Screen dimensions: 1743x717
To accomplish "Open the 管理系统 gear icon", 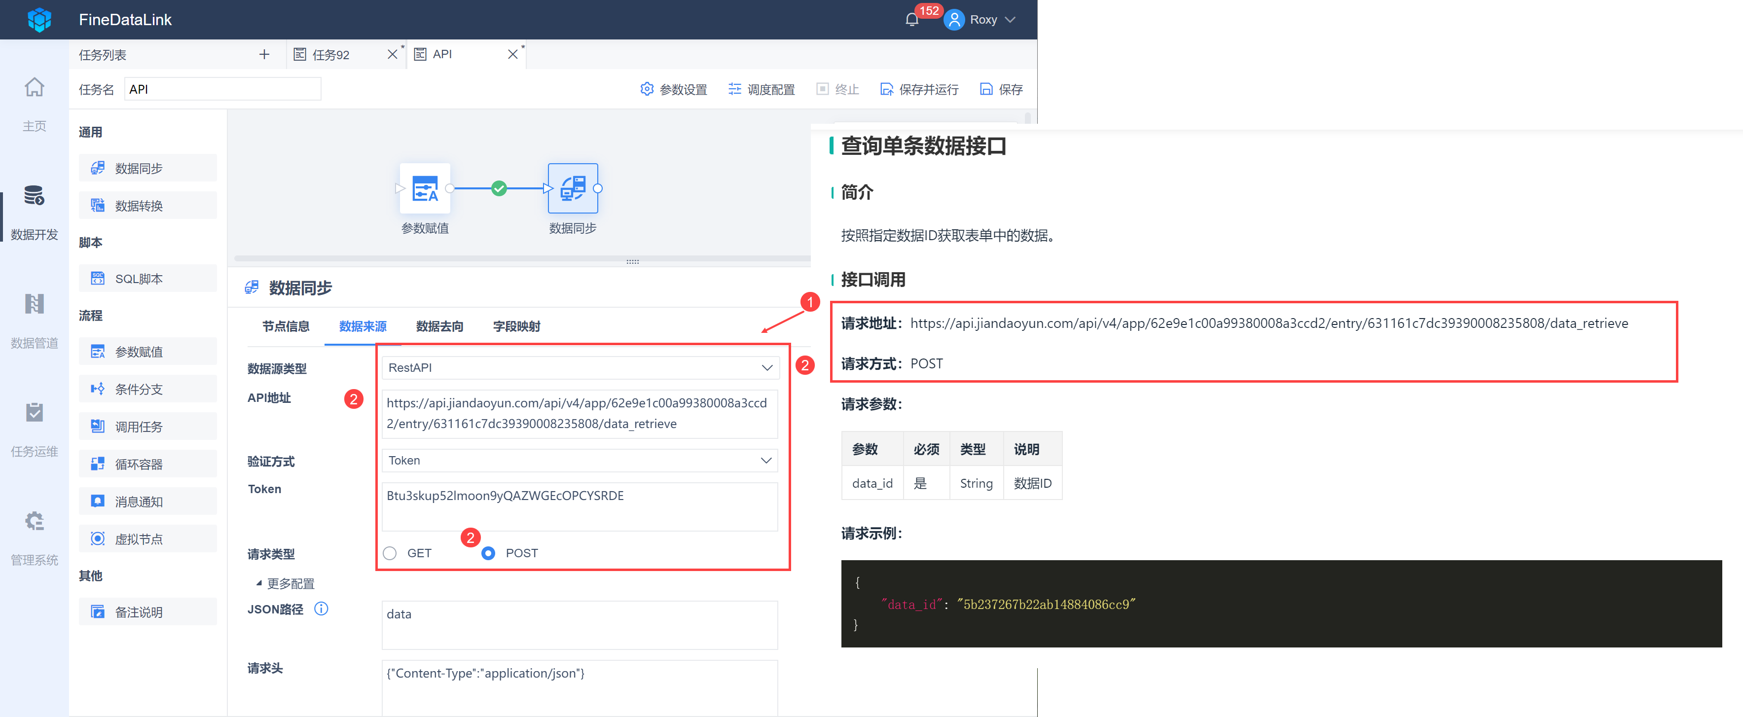I will tap(34, 521).
